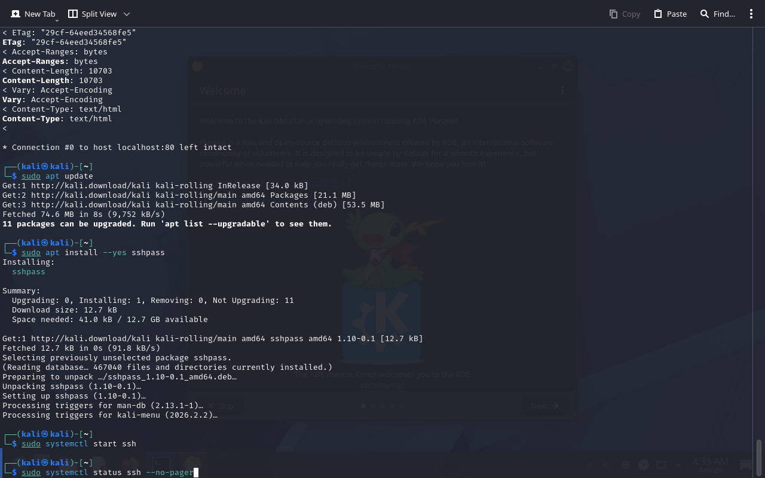The width and height of the screenshot is (765, 478).
Task: Open a new terminal tab
Action: 33,14
